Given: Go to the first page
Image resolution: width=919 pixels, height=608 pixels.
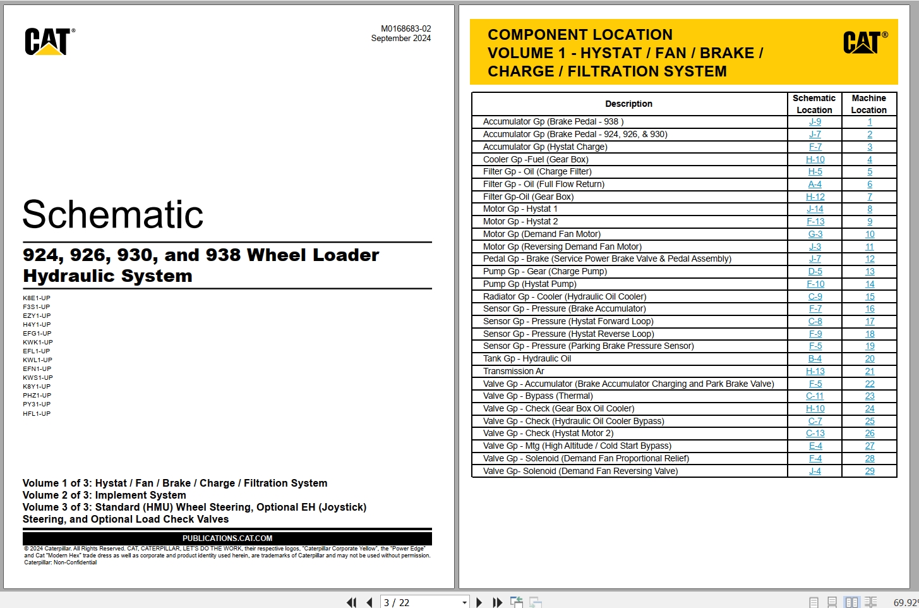Looking at the screenshot, I should click(x=351, y=602).
